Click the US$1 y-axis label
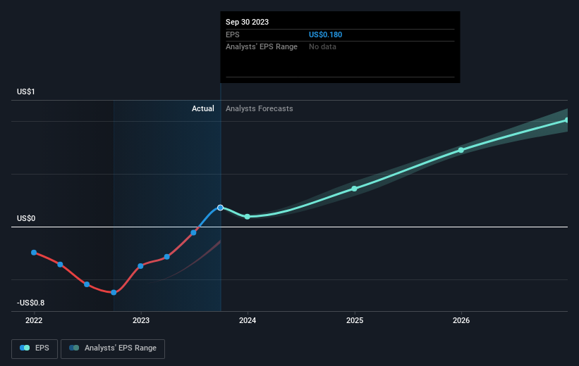 26,91
